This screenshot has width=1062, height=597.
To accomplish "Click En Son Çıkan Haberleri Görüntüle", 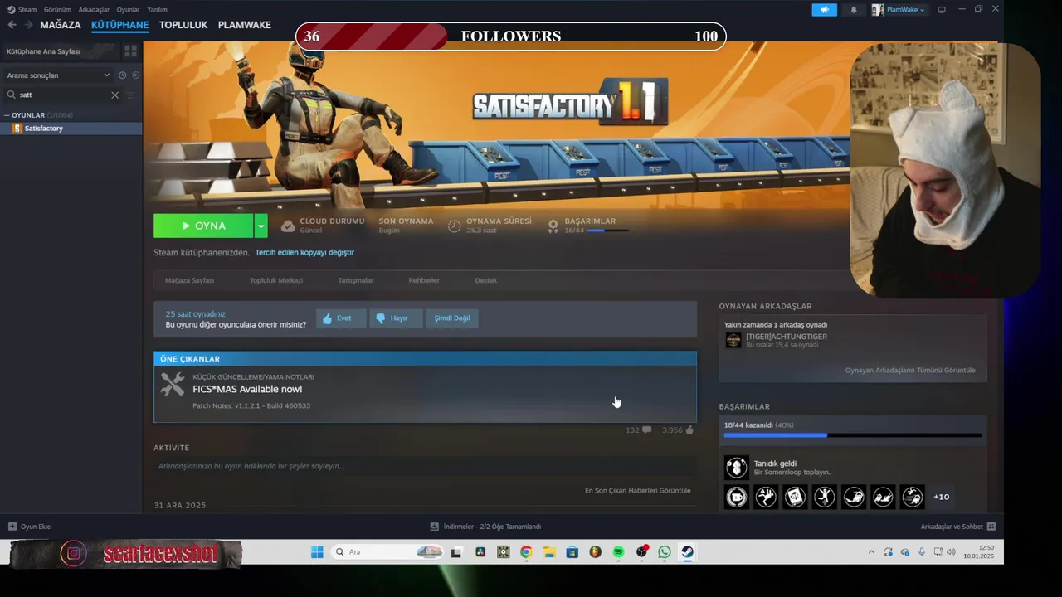I will pos(637,490).
